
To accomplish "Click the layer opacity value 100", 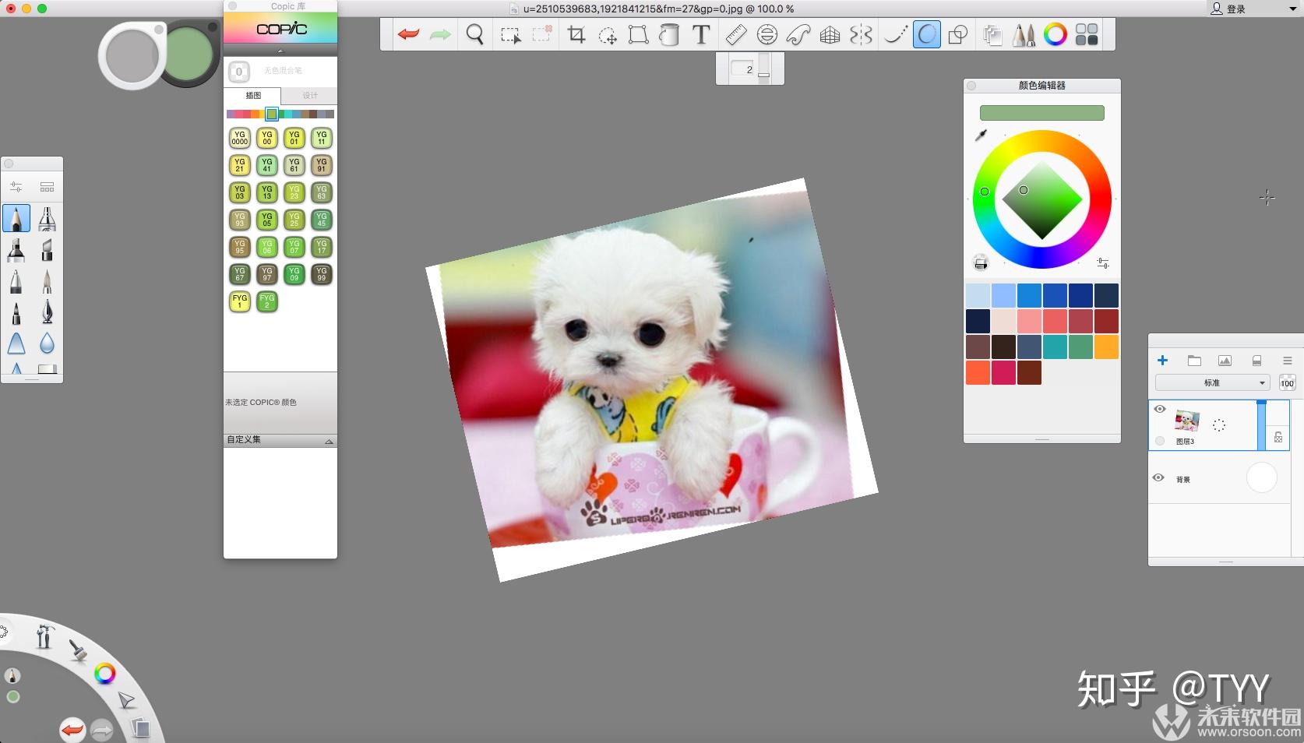I will pos(1287,382).
